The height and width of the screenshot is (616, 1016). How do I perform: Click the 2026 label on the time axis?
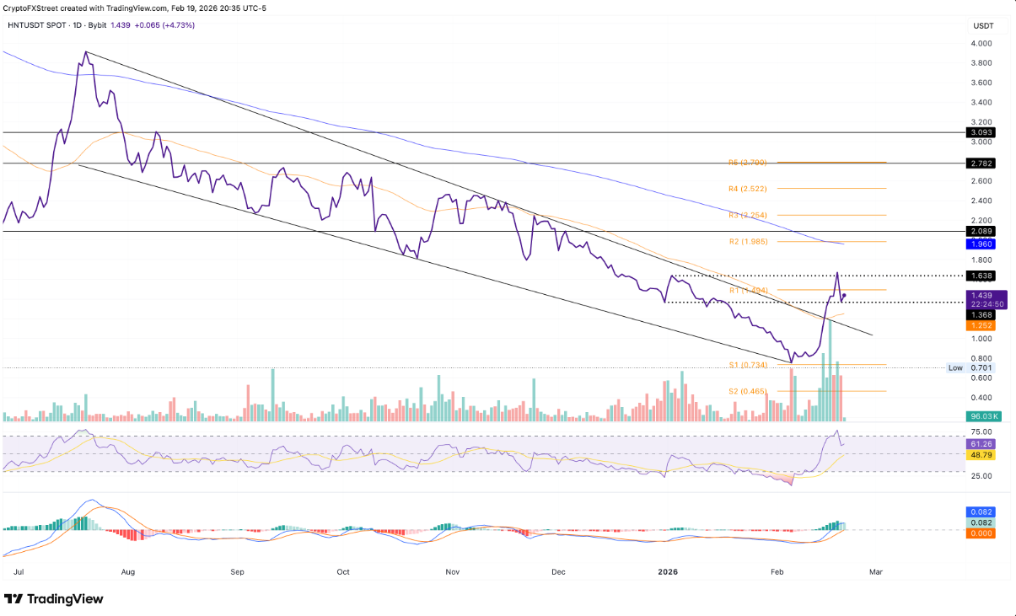(x=668, y=571)
